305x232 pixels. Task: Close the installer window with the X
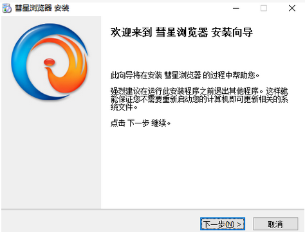click(x=292, y=8)
